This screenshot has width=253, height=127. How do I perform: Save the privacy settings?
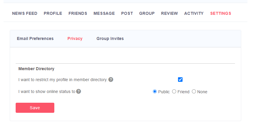click(x=35, y=108)
